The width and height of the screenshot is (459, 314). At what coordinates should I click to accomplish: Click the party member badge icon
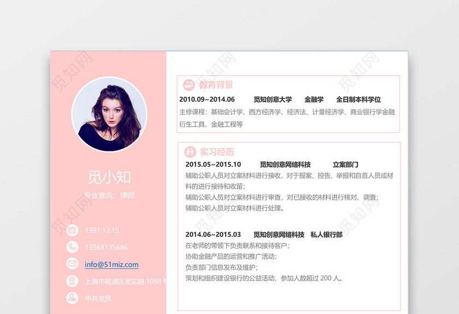(72, 298)
